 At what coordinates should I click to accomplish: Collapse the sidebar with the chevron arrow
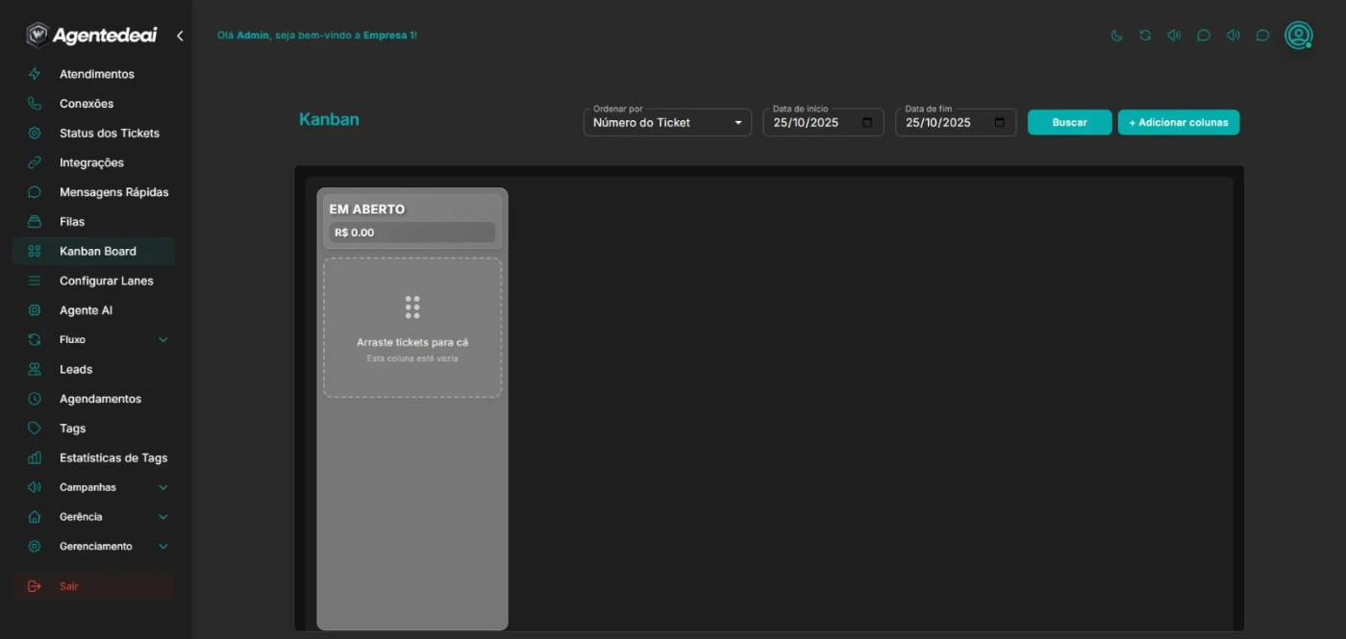tap(179, 35)
